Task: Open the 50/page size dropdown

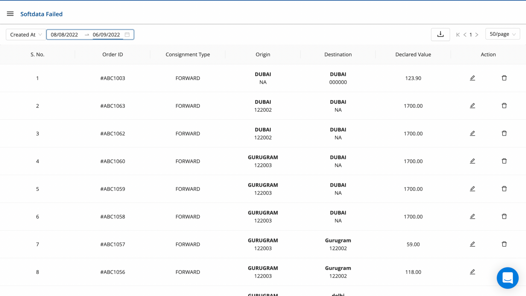Action: pos(502,34)
